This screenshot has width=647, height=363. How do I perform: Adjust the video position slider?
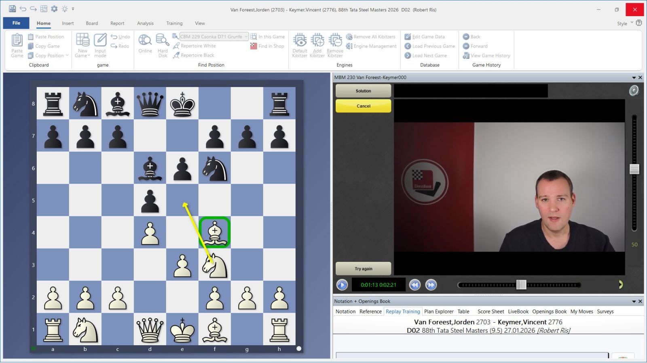click(x=521, y=285)
